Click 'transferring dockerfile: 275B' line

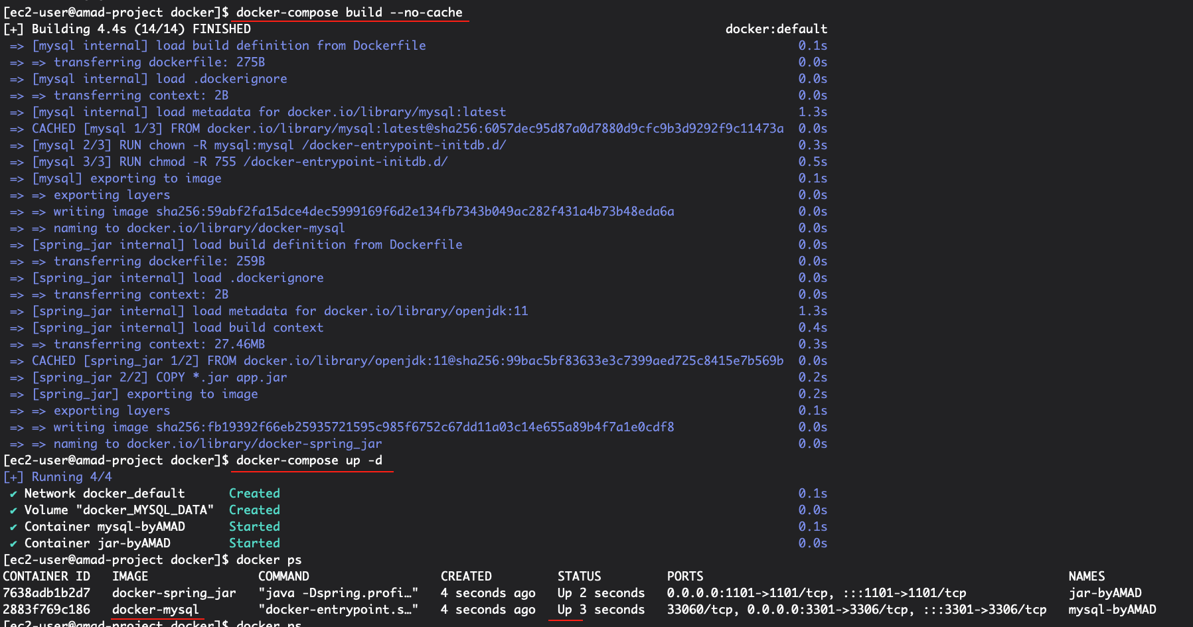(x=159, y=62)
